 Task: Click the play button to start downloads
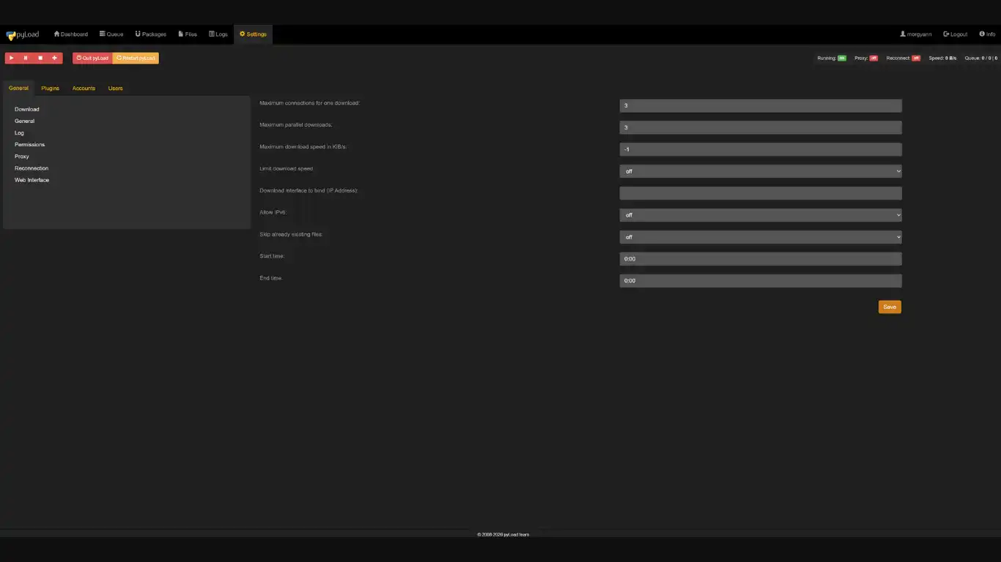(12, 58)
